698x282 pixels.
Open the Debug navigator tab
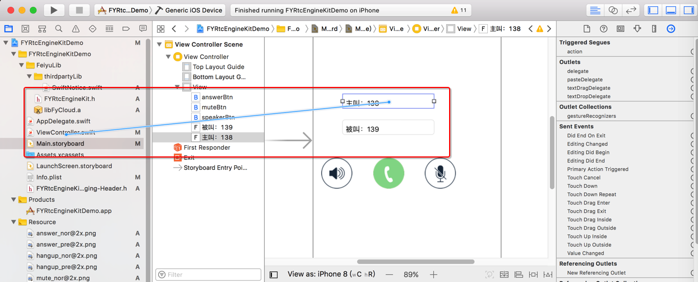(109, 29)
